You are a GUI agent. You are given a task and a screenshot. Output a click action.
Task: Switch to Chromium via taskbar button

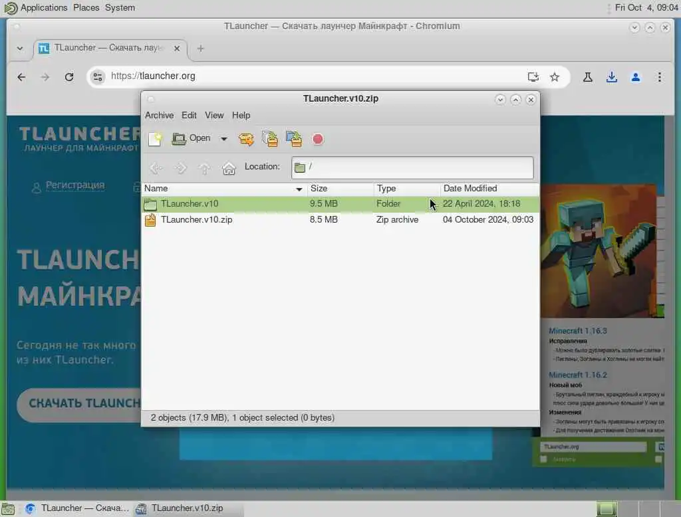coord(77,508)
